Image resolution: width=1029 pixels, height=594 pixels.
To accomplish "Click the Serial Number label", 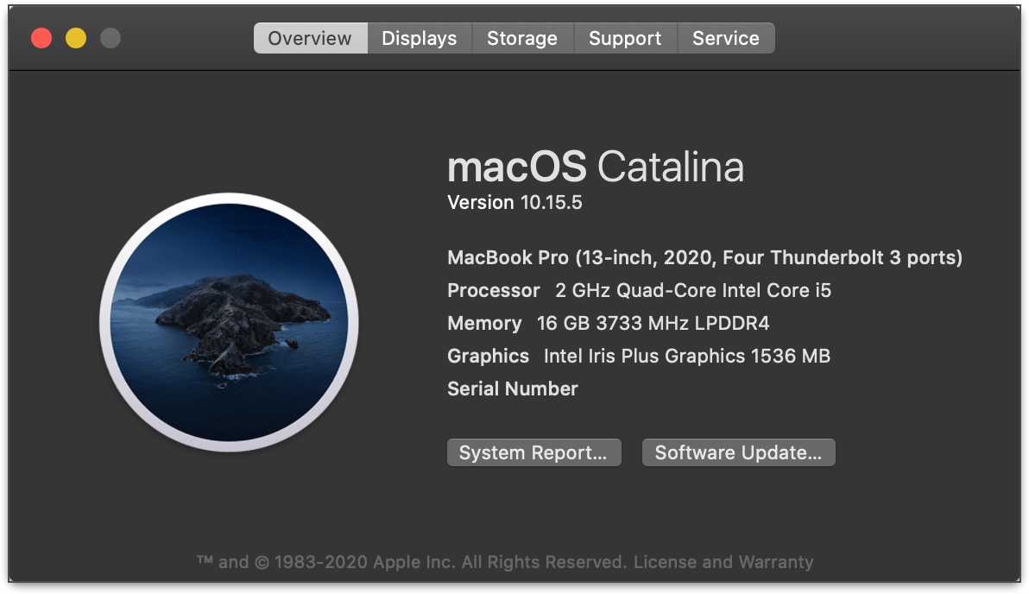I will (x=513, y=389).
